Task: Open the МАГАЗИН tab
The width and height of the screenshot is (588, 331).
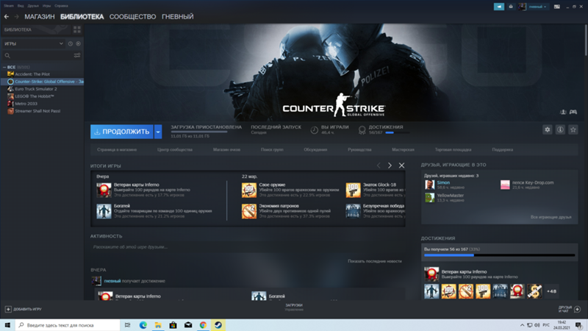Action: [40, 16]
